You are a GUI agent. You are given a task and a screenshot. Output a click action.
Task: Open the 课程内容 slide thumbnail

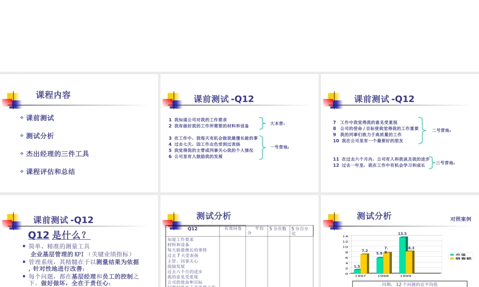click(x=79, y=133)
